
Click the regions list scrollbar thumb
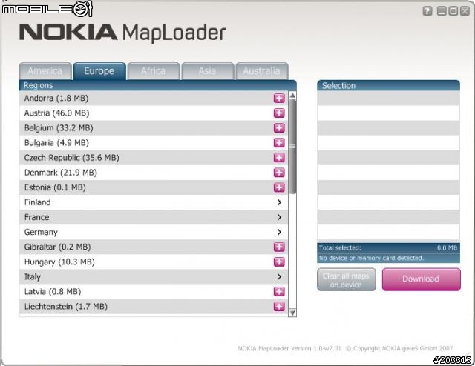pos(292,147)
